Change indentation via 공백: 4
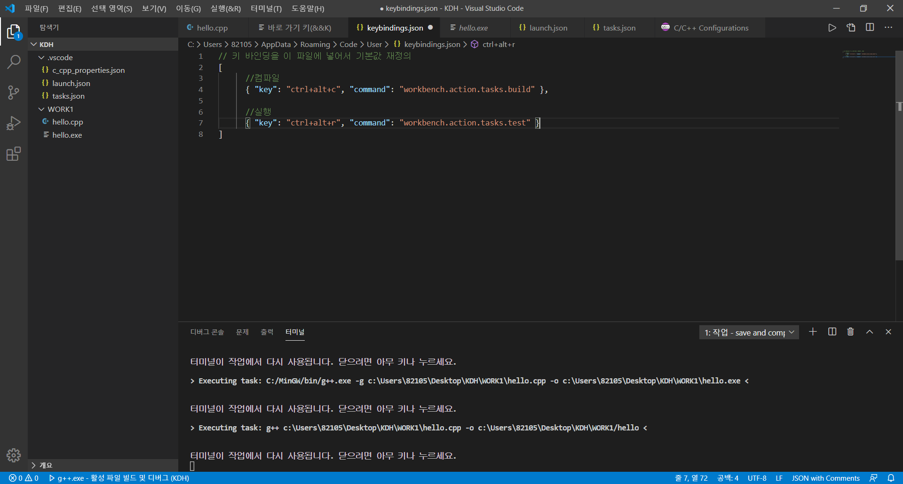The image size is (903, 484). (x=728, y=478)
